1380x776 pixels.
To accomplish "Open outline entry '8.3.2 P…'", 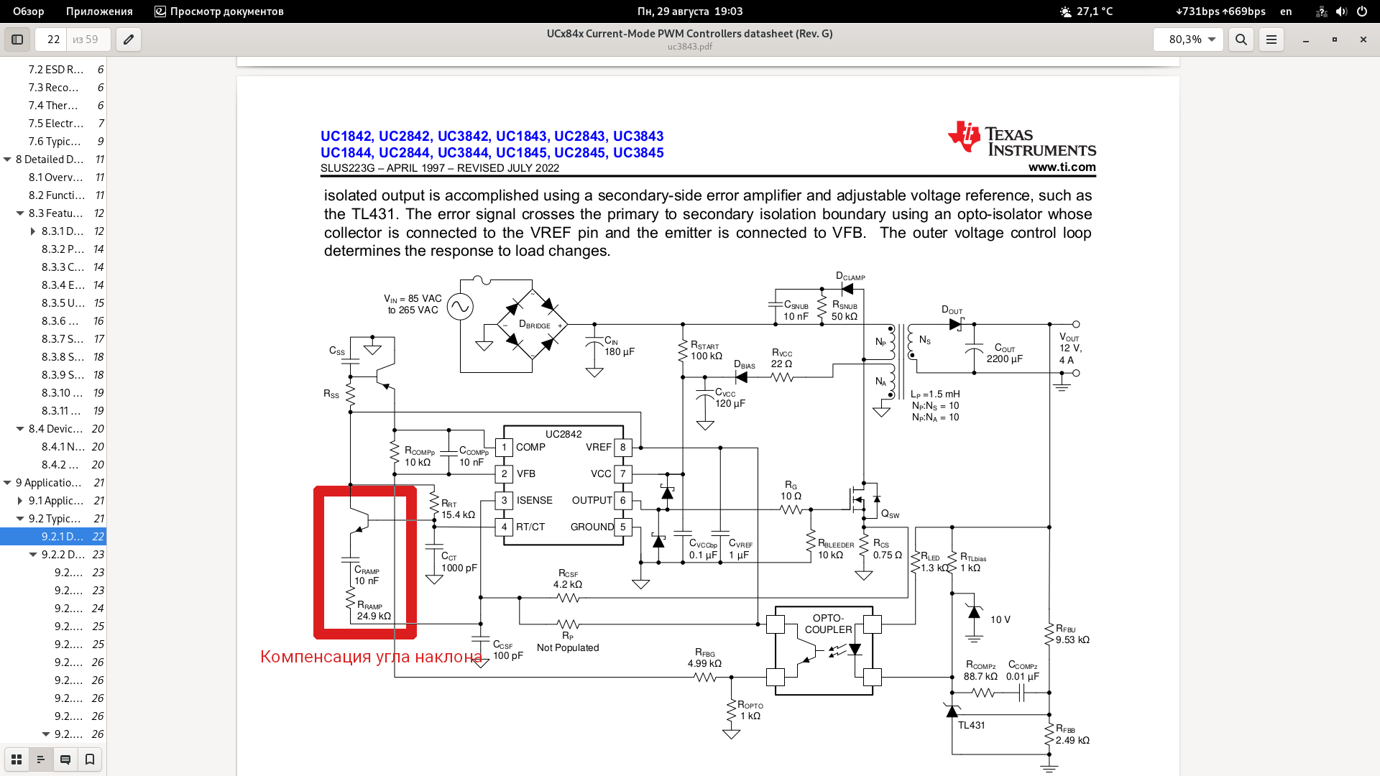I will [53, 249].
